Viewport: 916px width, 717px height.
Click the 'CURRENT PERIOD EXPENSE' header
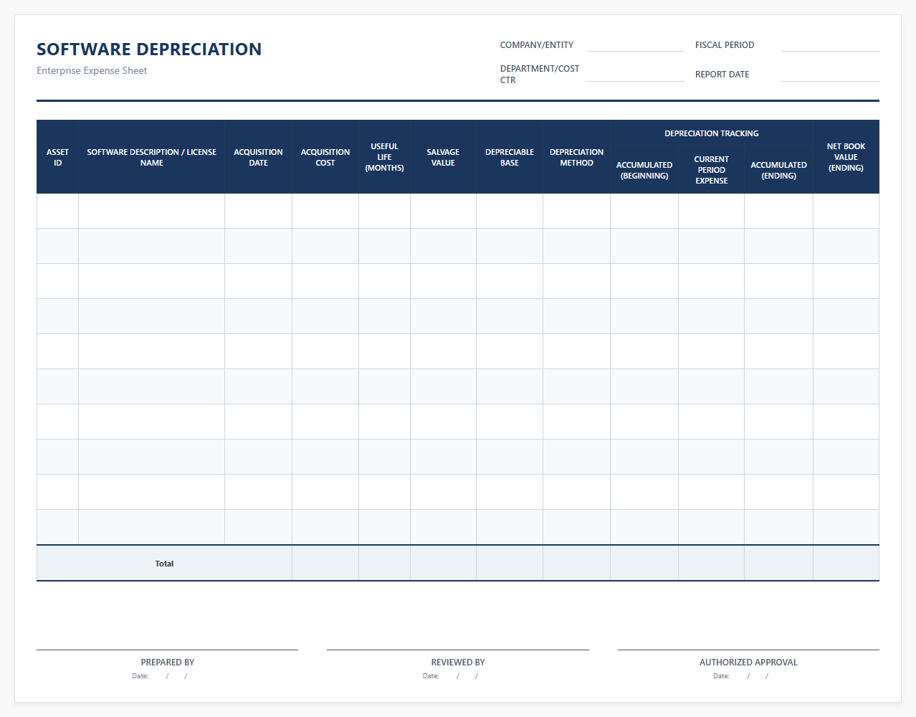[711, 170]
